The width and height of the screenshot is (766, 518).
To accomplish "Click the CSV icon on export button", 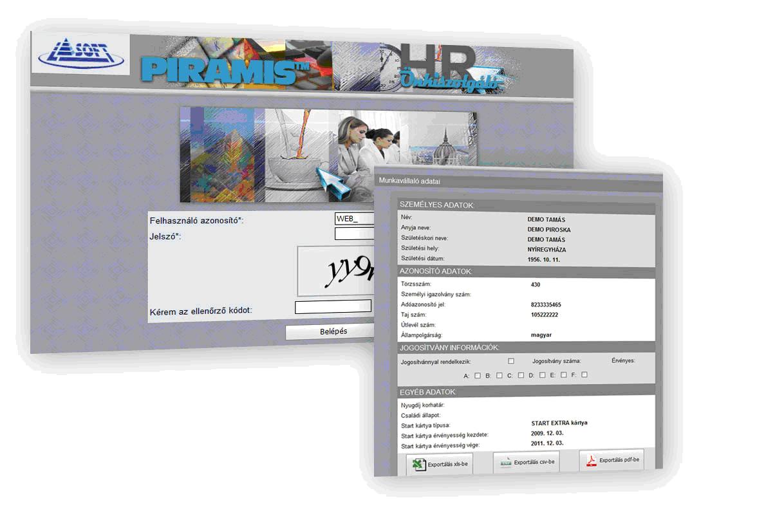I will (505, 462).
